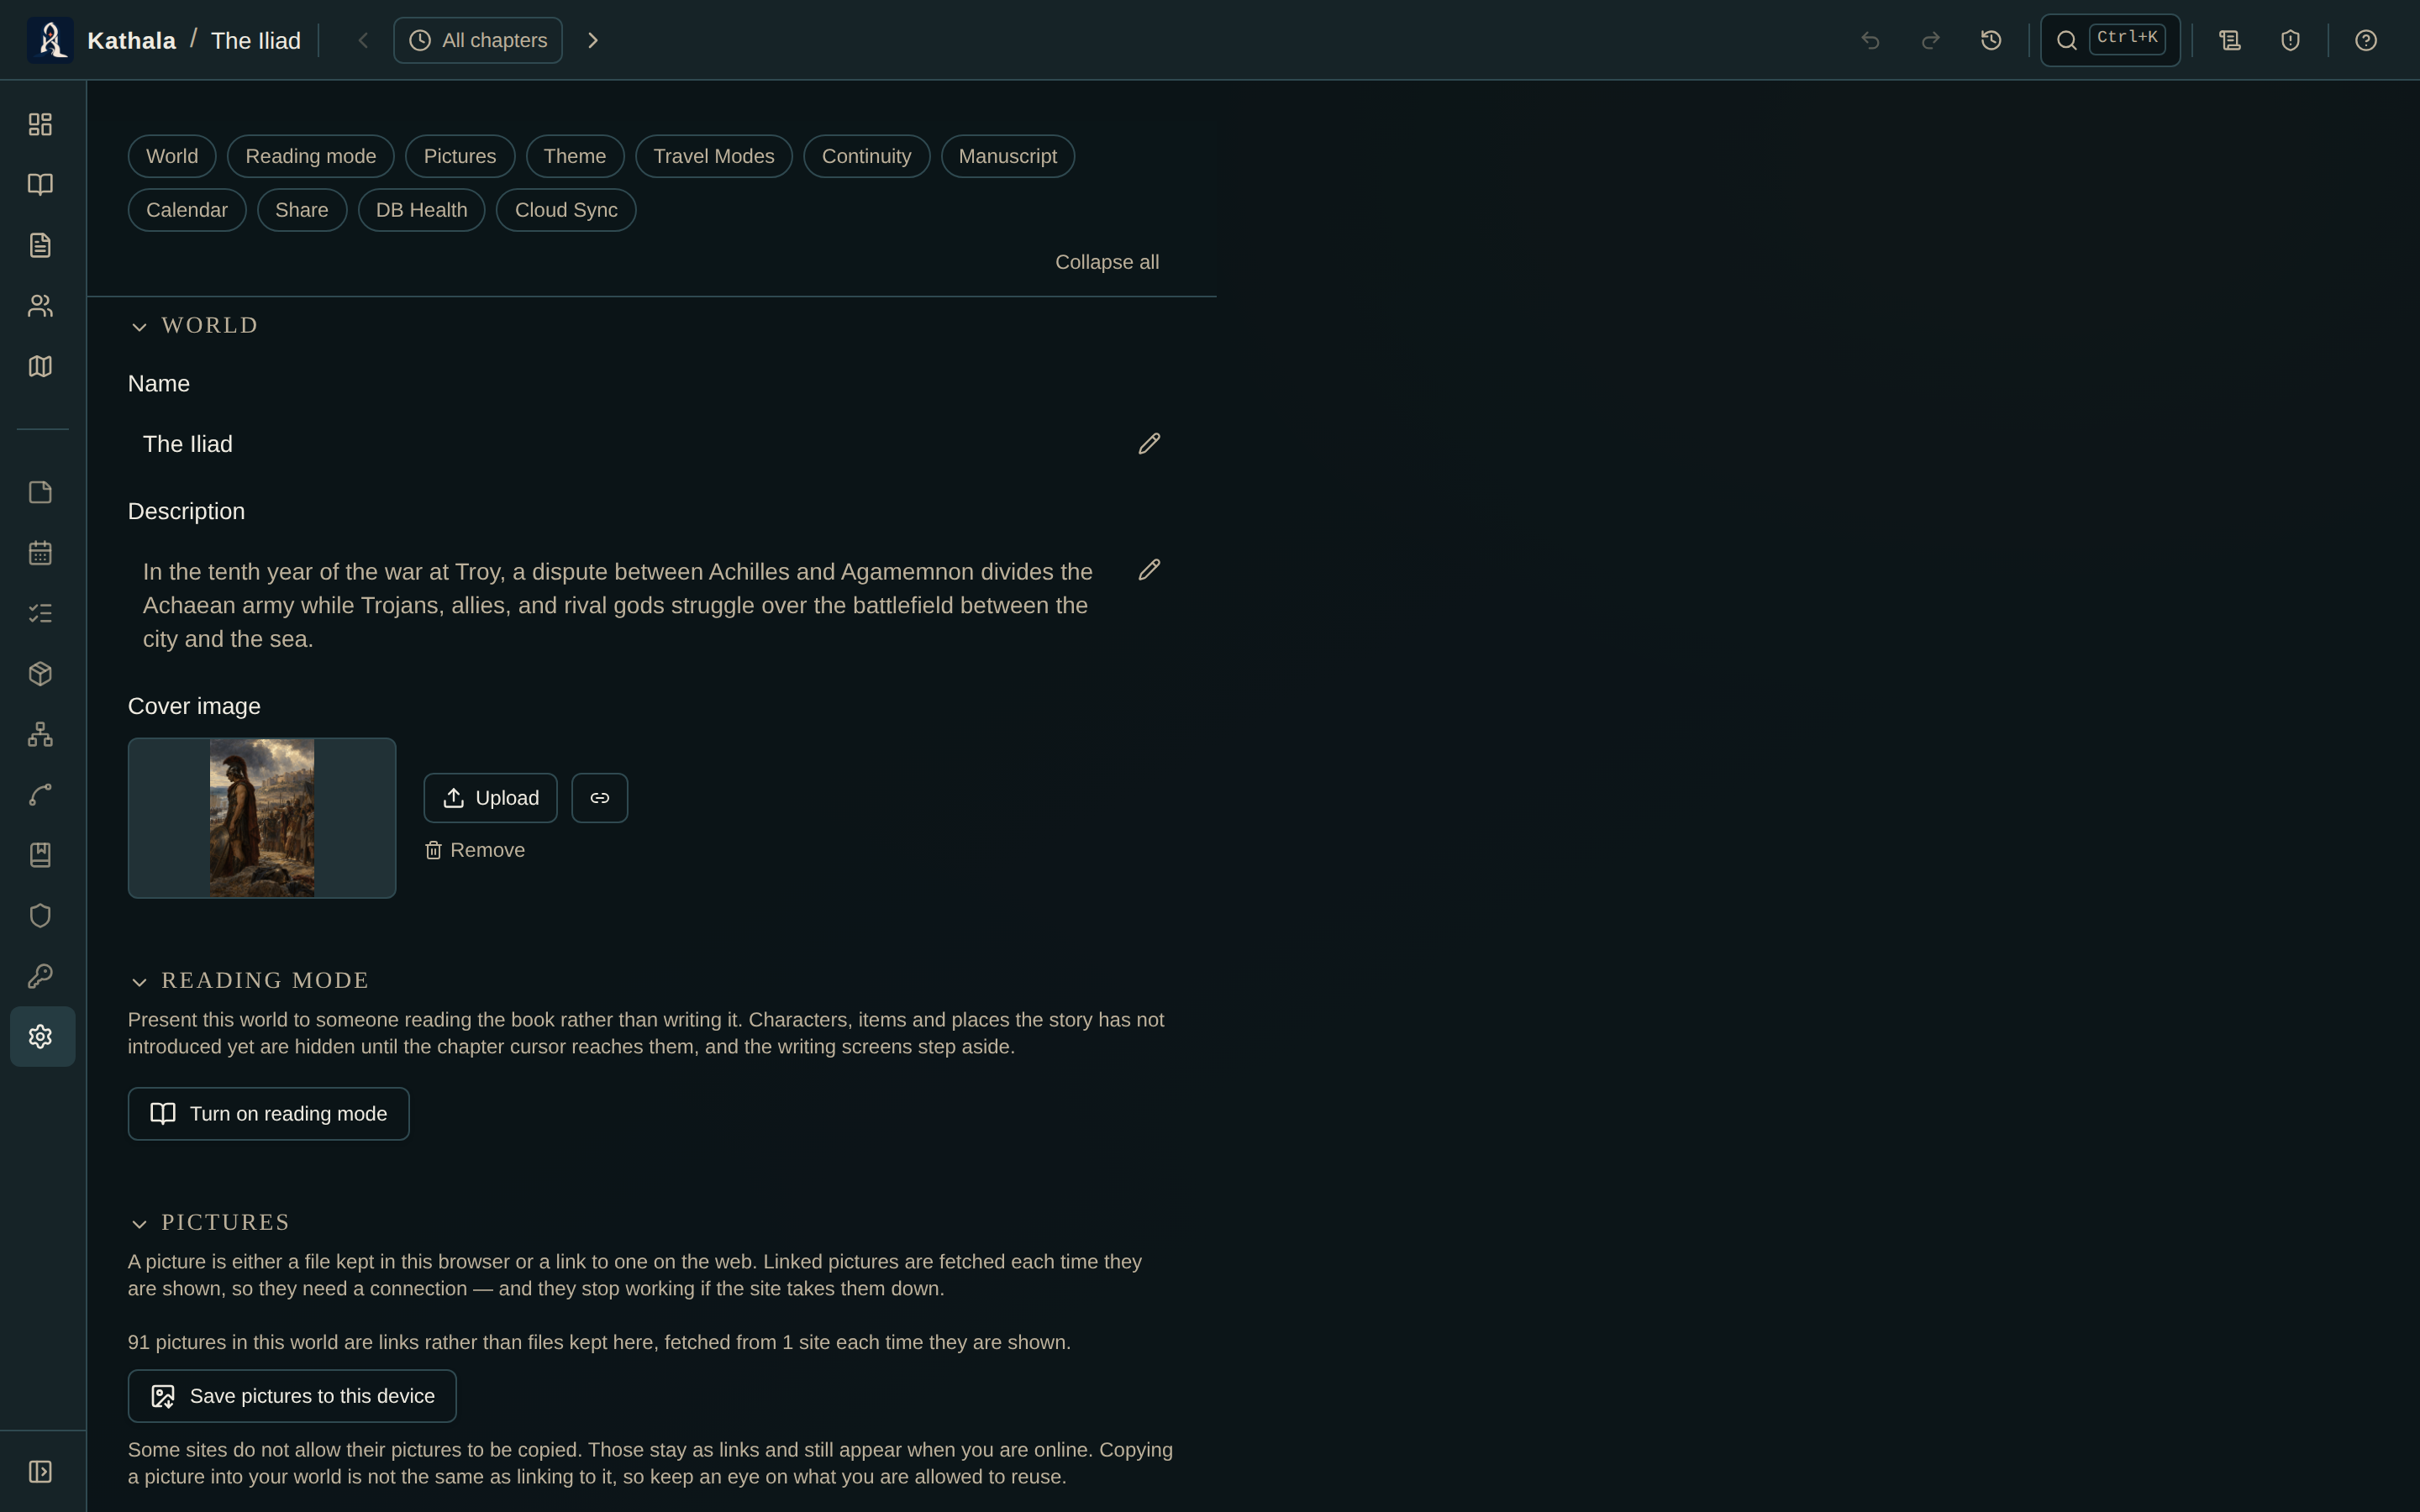
Task: Open the text document icon in sidebar
Action: pos(40,245)
